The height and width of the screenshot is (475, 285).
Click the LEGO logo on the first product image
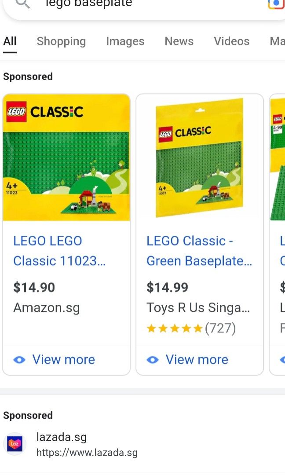[16, 111]
